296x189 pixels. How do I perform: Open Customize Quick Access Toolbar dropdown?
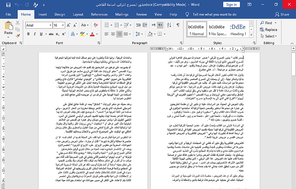pyautogui.click(x=44, y=5)
